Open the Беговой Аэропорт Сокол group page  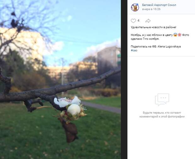[x=159, y=5]
